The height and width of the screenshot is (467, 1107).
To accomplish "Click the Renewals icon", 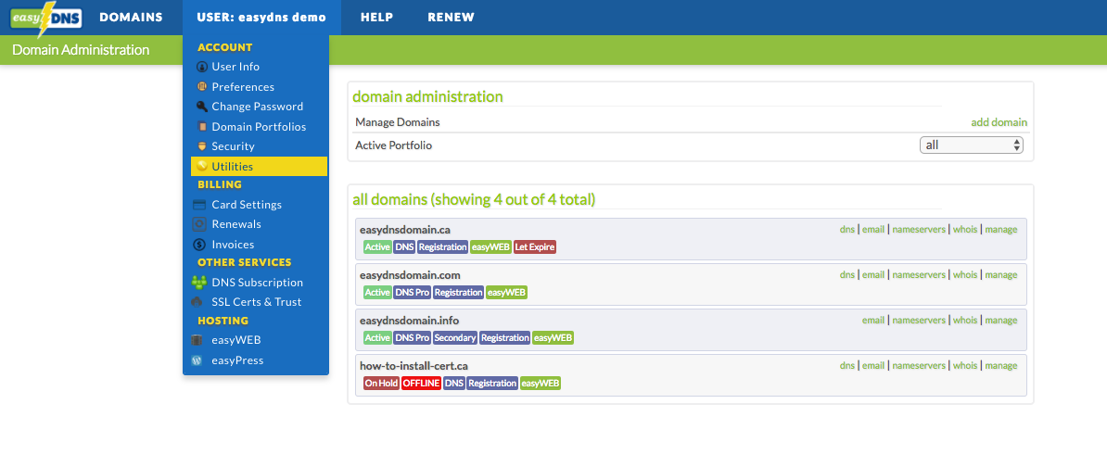I will (199, 224).
